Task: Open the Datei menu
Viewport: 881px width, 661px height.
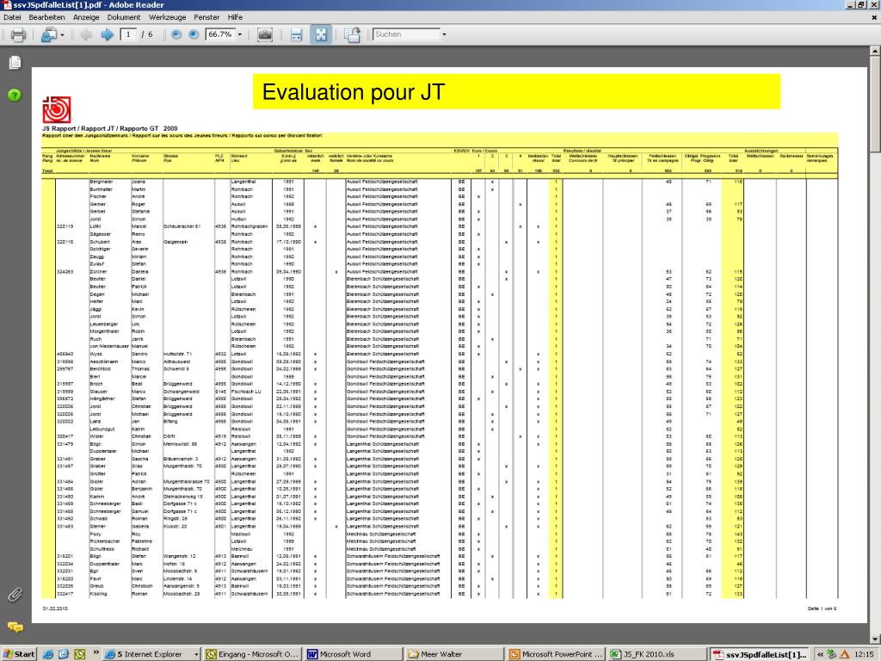Action: [12, 17]
